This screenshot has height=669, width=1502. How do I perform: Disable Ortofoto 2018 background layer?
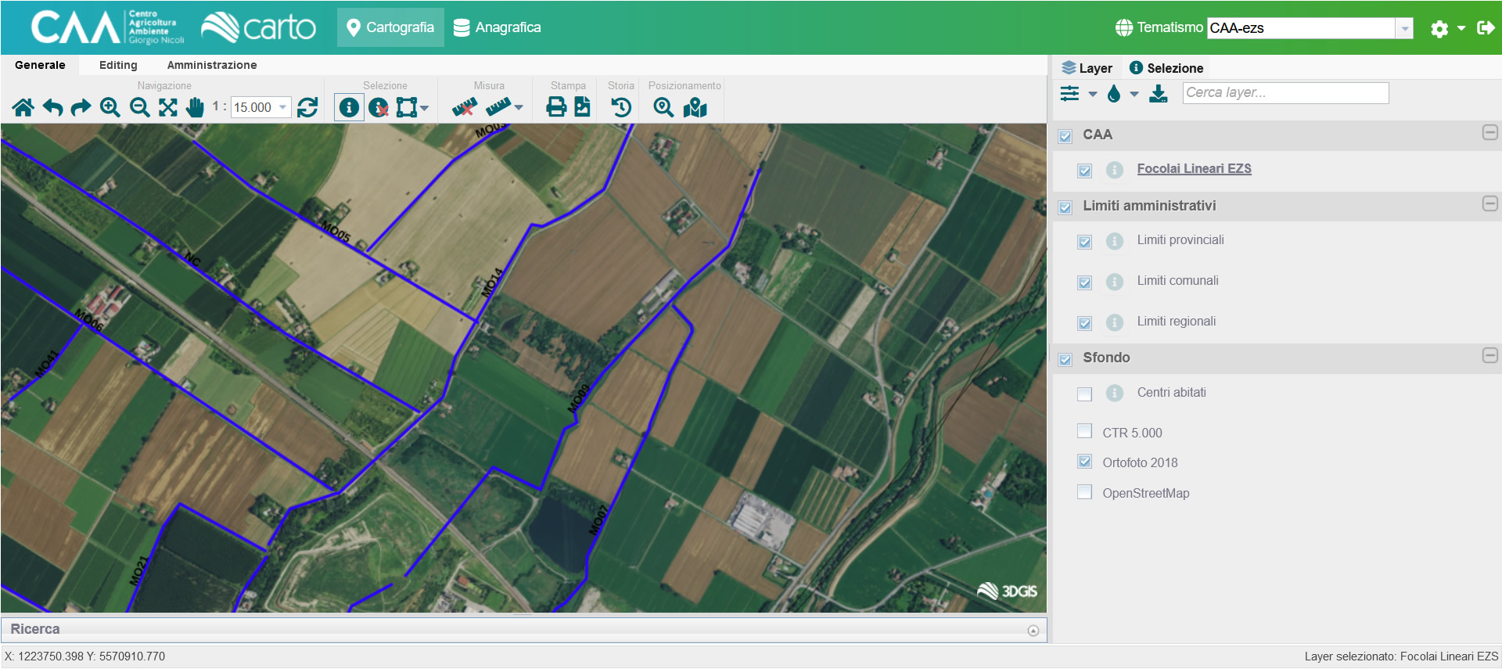[1084, 462]
